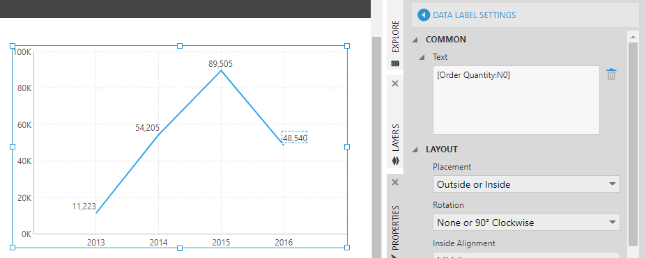The width and height of the screenshot is (646, 258).
Task: Edit the Order Quantity label text field
Action: coord(516,100)
